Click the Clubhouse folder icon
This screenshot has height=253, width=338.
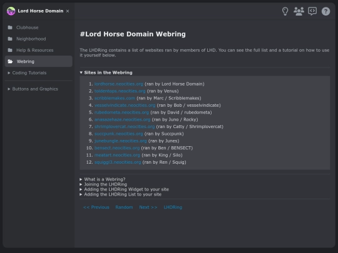tap(10, 27)
